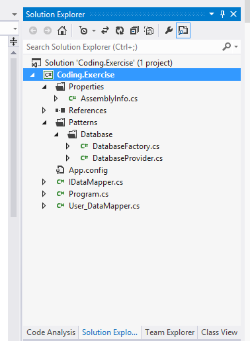Toggle the Show All Files icon
The width and height of the screenshot is (250, 341).
coord(149,30)
